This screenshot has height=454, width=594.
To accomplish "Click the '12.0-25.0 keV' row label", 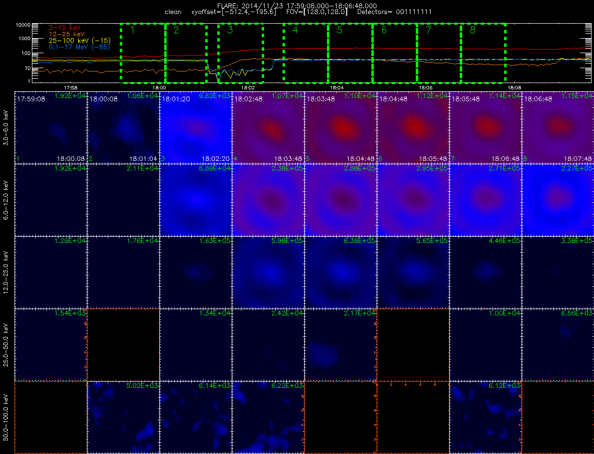I will pos(6,271).
